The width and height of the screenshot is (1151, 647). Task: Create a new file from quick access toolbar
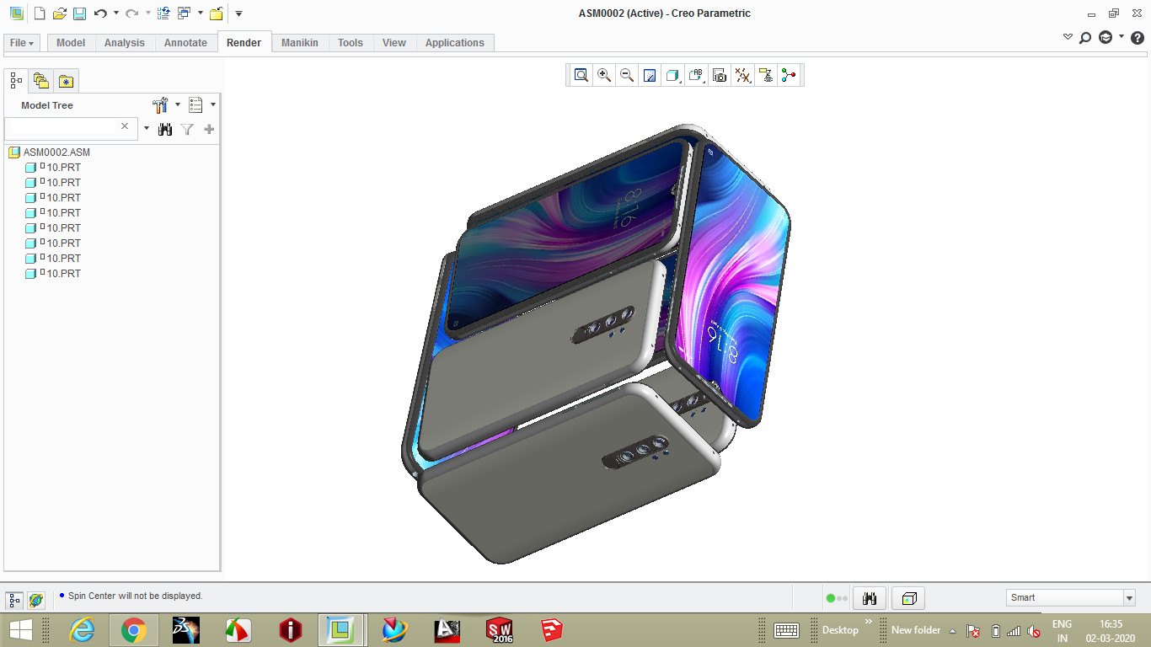click(x=39, y=13)
